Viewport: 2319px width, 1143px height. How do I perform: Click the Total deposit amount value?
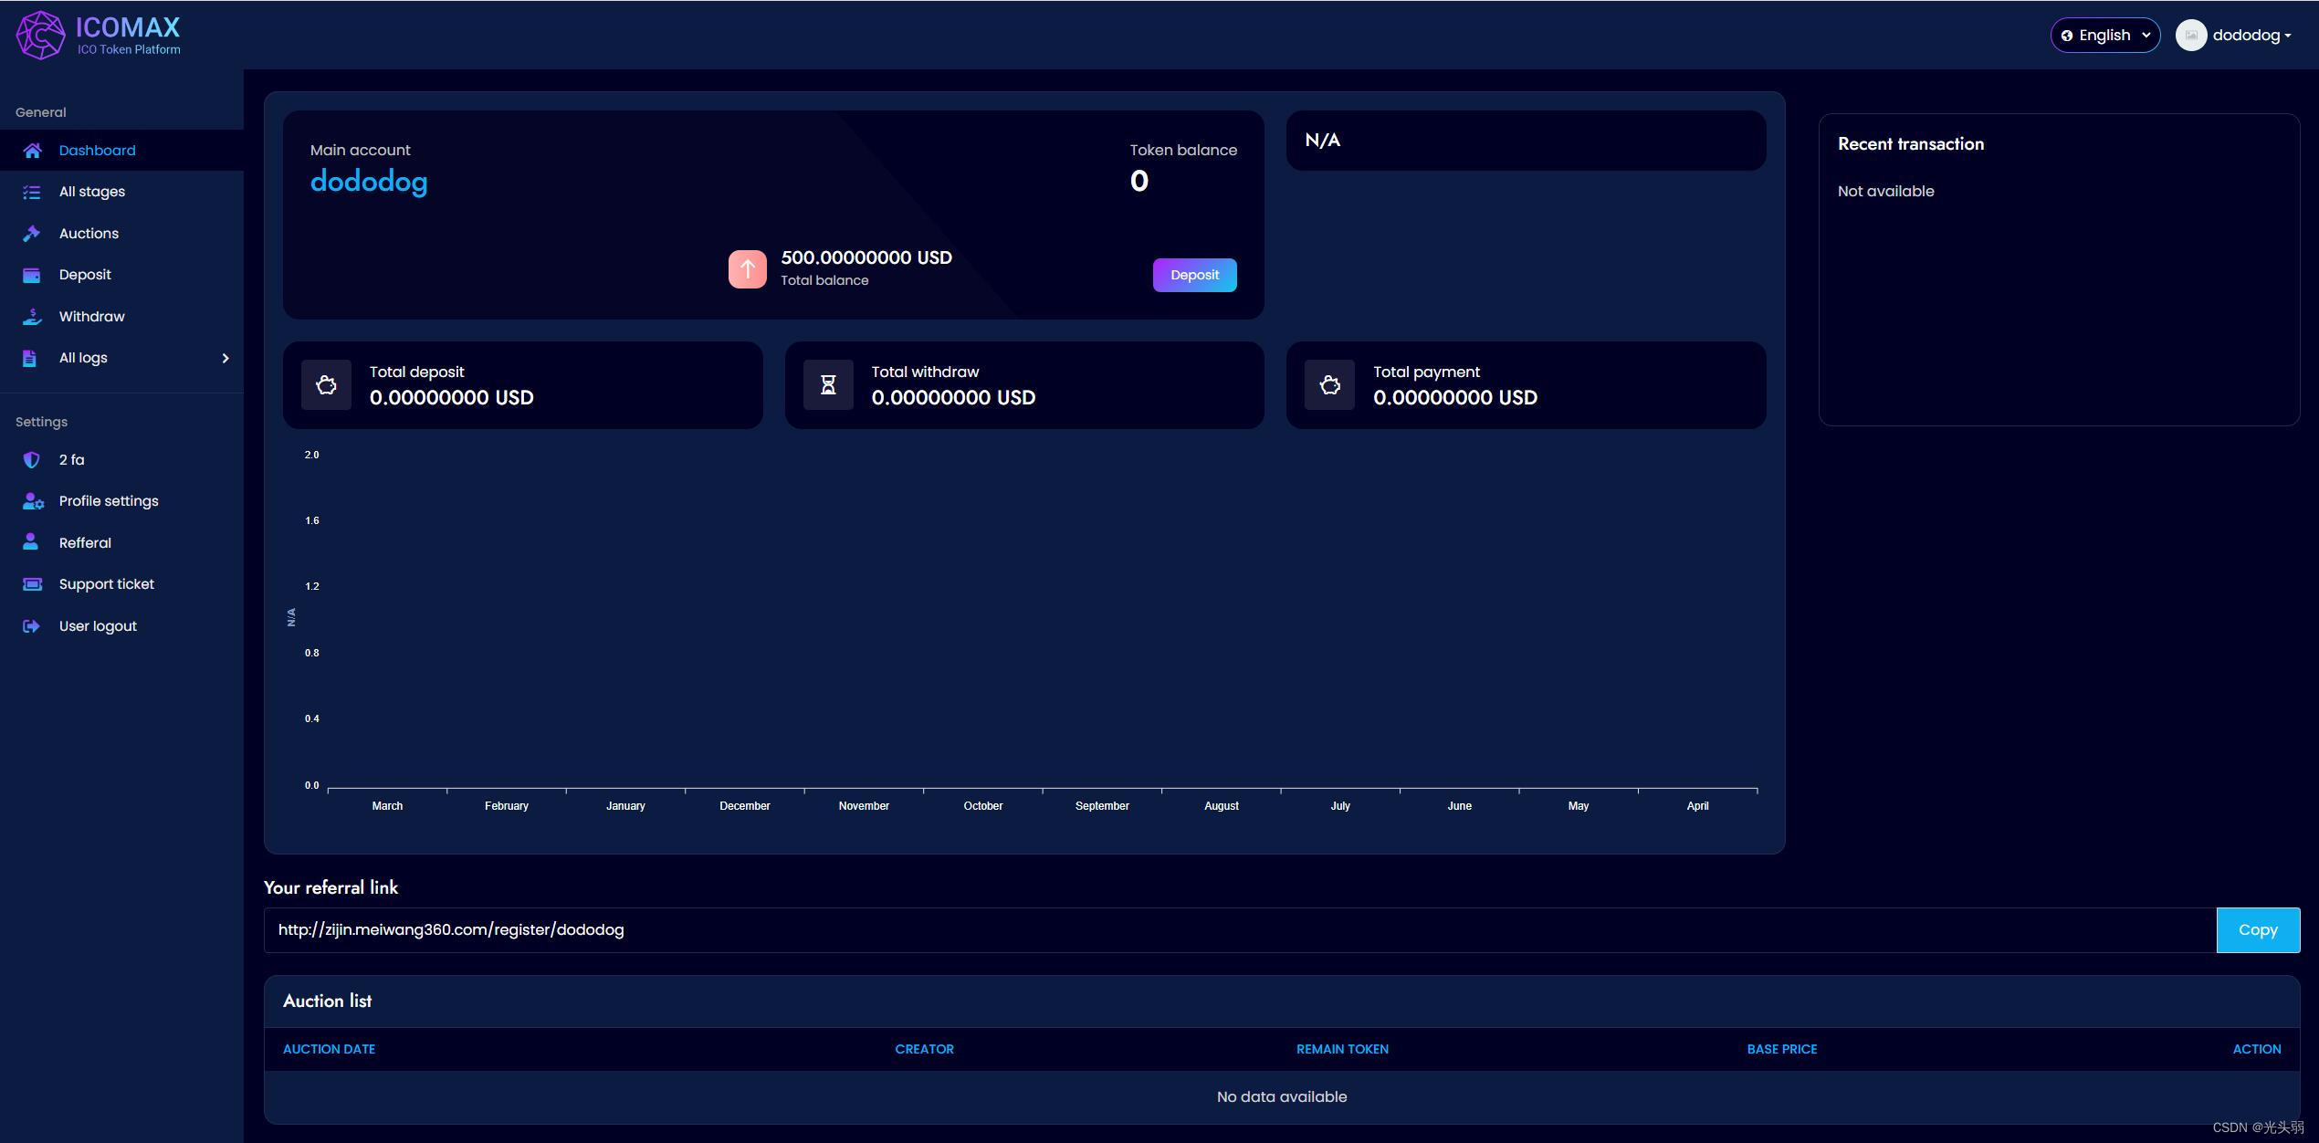pos(451,397)
